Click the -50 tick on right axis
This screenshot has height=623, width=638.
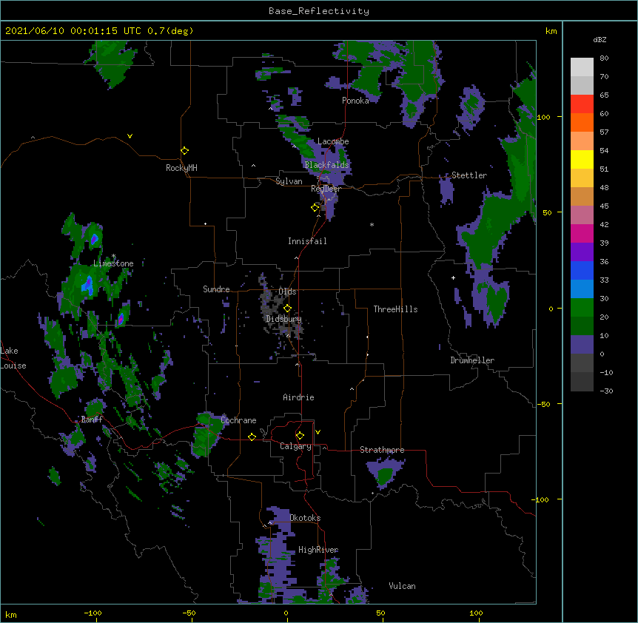tap(543, 404)
